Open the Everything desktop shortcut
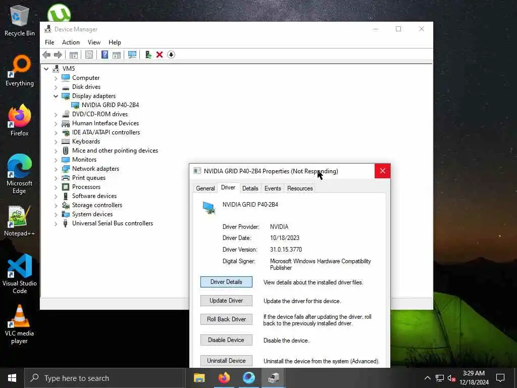Screen dimensions: 517x388 coord(20,71)
